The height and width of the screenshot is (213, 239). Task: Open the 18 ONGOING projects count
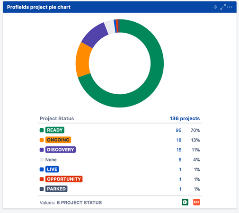click(x=179, y=140)
